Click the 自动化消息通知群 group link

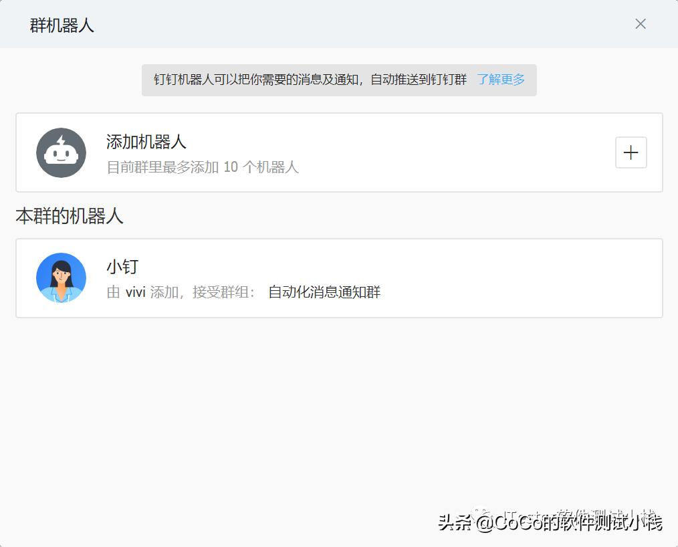click(x=324, y=292)
